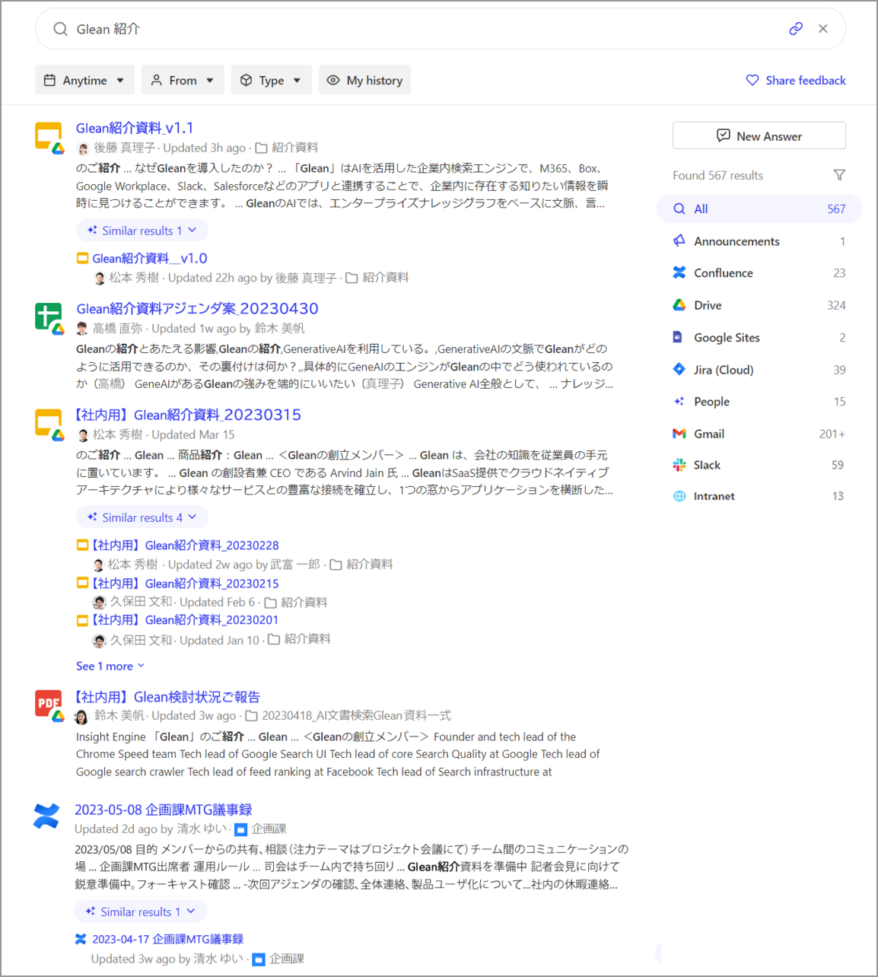The height and width of the screenshot is (977, 878).
Task: Open the Type filter dropdown
Action: tap(272, 80)
